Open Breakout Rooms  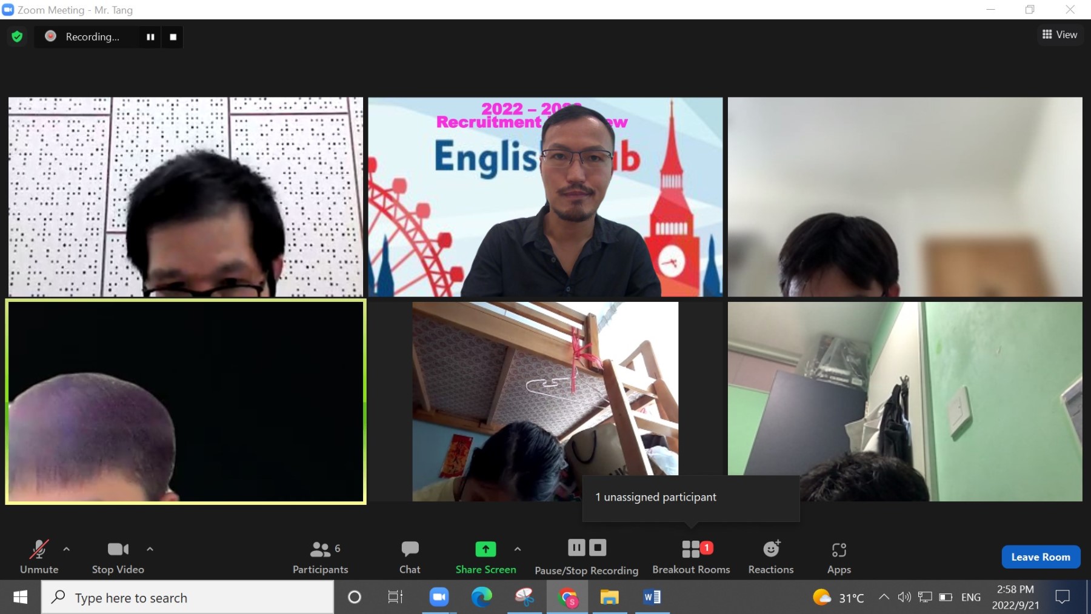691,557
